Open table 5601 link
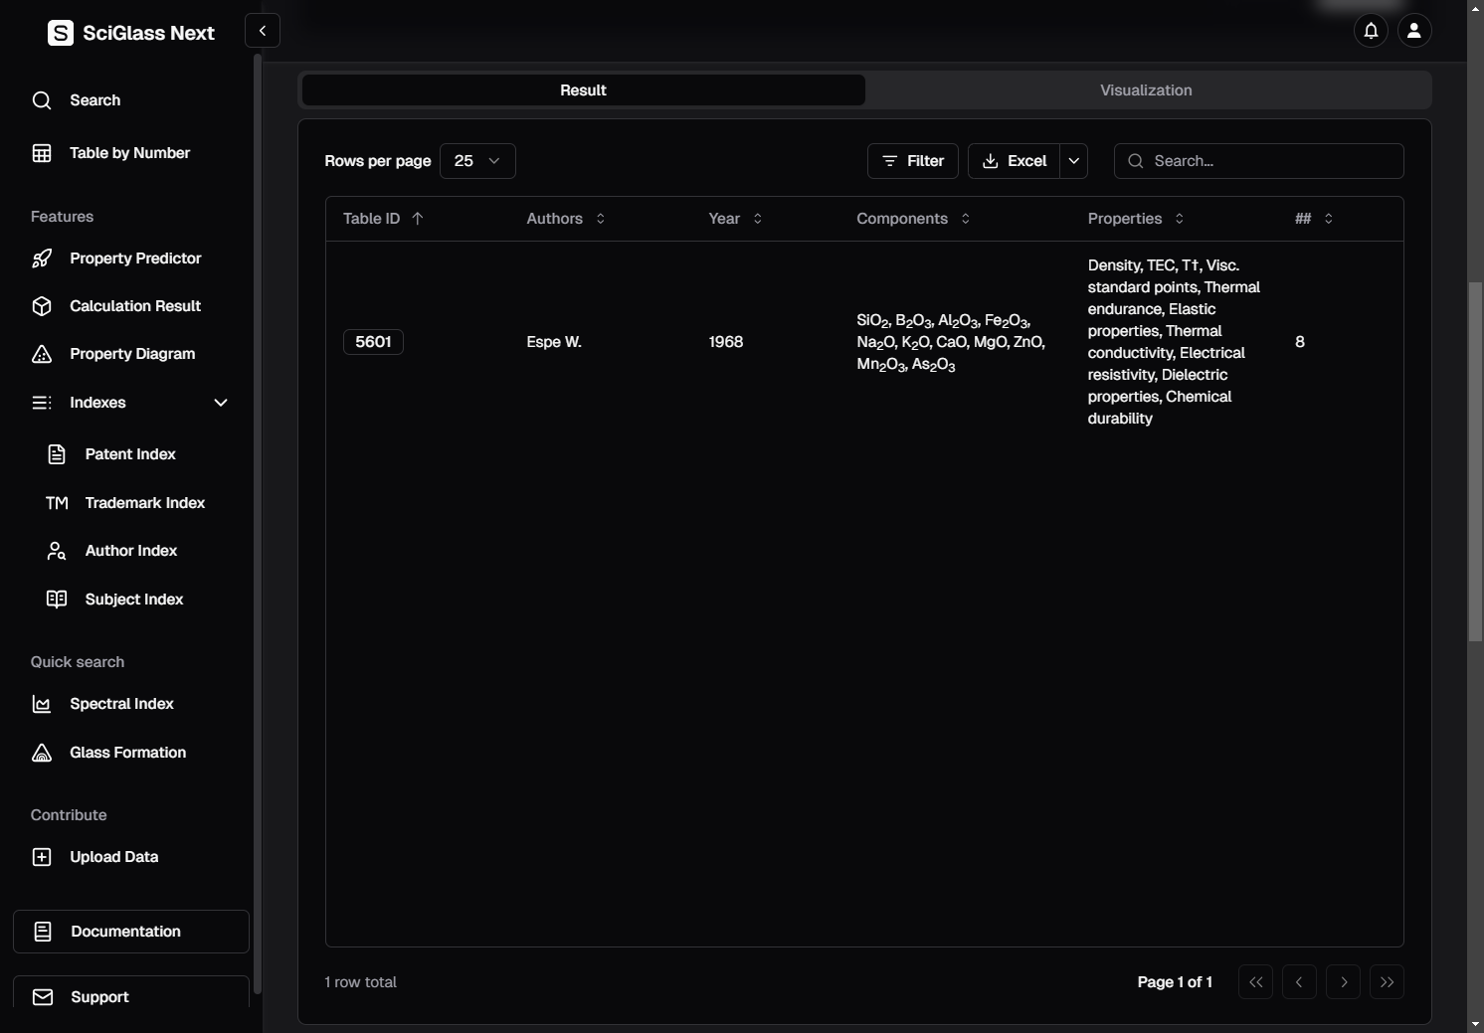 (373, 342)
